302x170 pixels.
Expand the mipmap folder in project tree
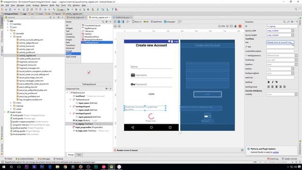click(11, 106)
